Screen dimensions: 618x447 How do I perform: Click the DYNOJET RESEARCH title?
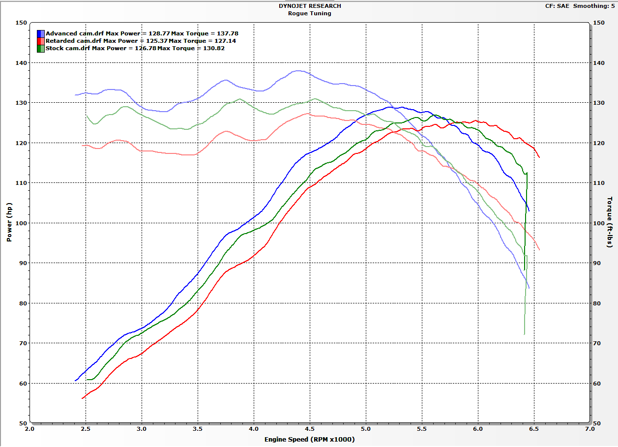point(309,6)
